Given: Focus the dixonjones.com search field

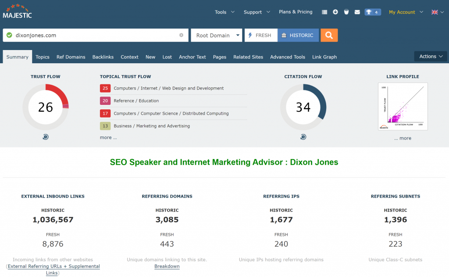Looking at the screenshot, I should 96,35.
